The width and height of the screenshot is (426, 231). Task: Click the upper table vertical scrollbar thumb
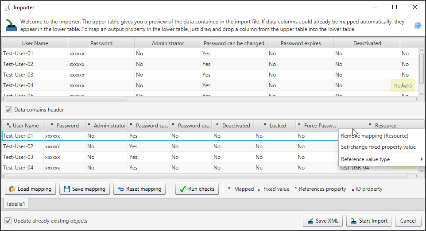422,69
